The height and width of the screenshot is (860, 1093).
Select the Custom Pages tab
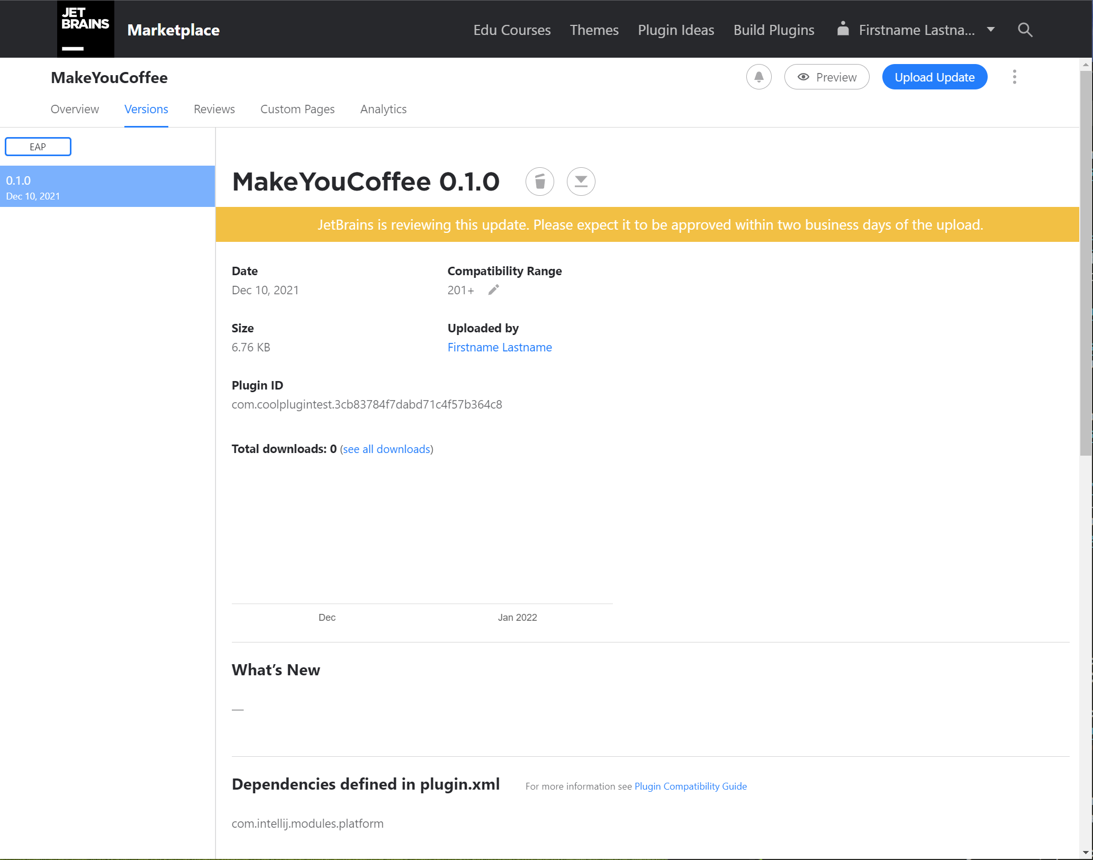coord(297,109)
